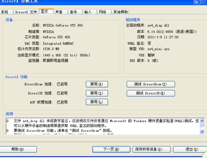The height and width of the screenshot is (158, 207).
Task: Open the 网络 tab
Action: point(104,12)
